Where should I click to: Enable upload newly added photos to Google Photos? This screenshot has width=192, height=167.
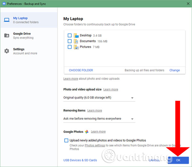pos(66,140)
